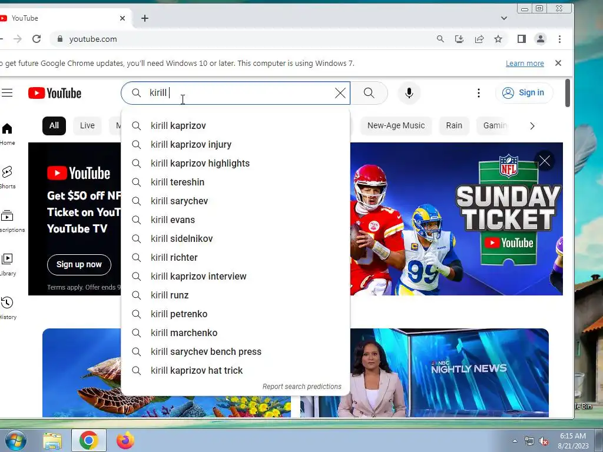Bookmark this page with the star

pyautogui.click(x=498, y=39)
